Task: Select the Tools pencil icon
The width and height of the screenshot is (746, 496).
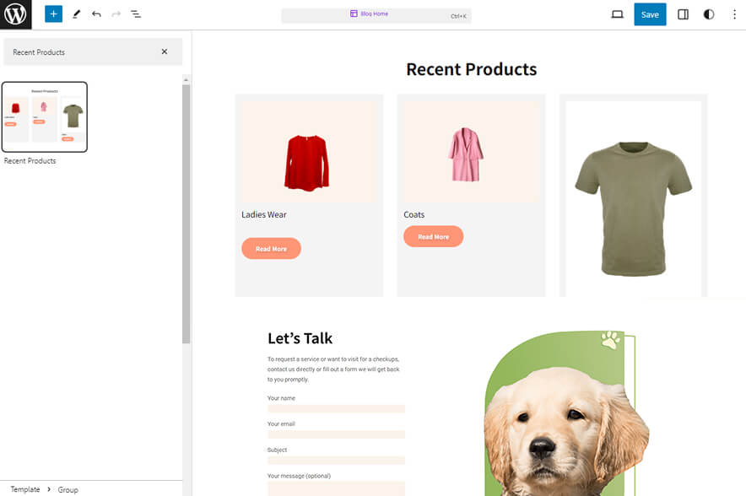Action: click(x=74, y=13)
